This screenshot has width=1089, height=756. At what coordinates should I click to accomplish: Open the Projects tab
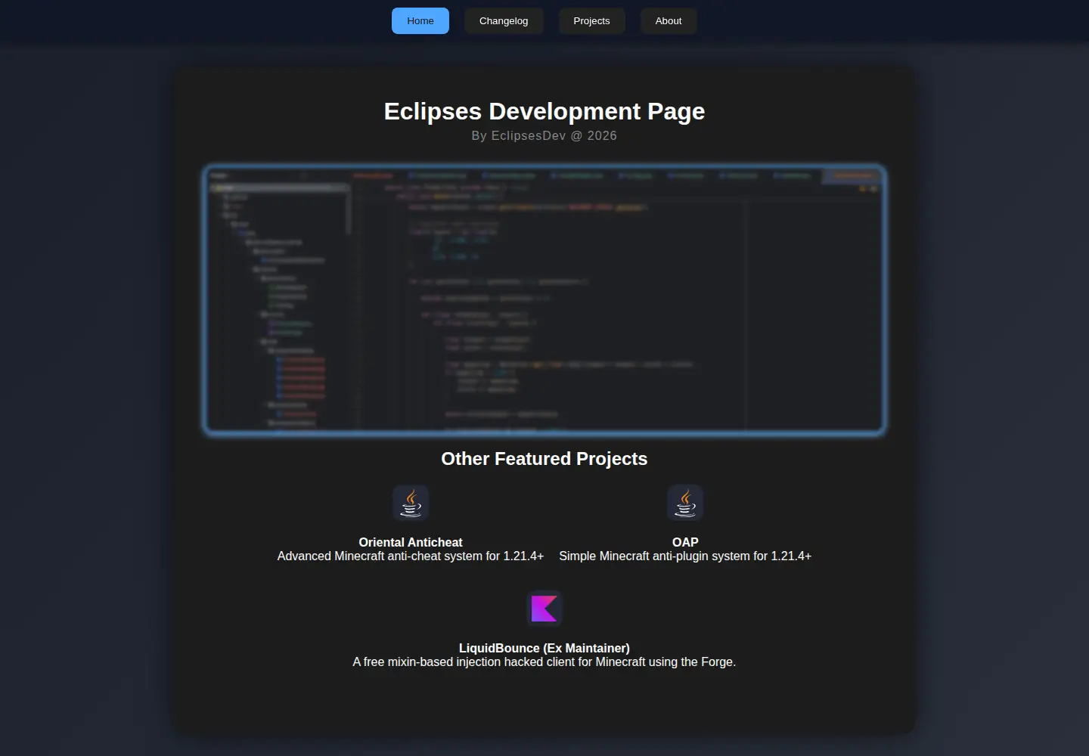[x=591, y=21]
